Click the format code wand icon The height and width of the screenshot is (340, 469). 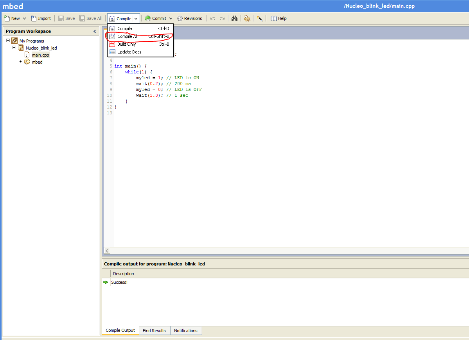(259, 18)
